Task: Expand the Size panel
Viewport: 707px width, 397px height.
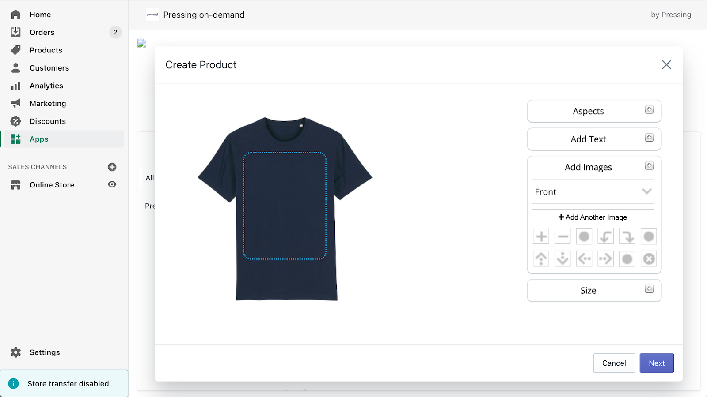Action: click(x=594, y=290)
